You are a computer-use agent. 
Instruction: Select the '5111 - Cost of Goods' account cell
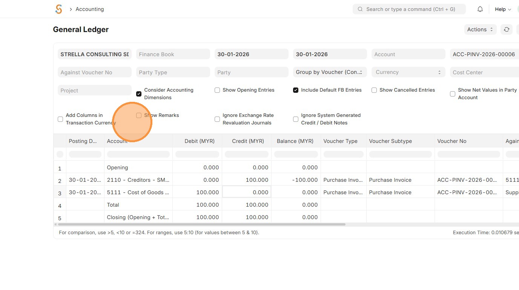point(138,192)
